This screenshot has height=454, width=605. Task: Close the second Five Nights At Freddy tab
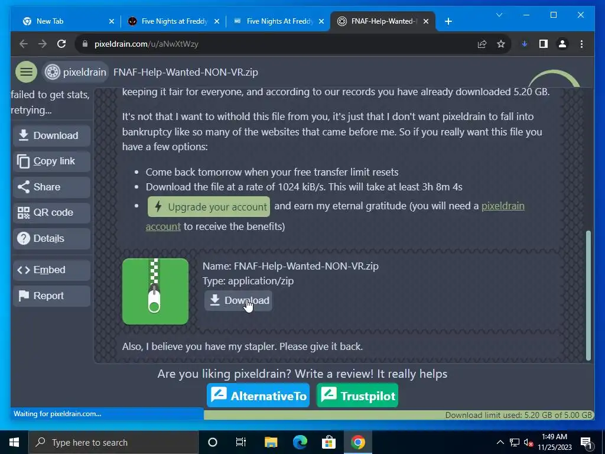[321, 21]
